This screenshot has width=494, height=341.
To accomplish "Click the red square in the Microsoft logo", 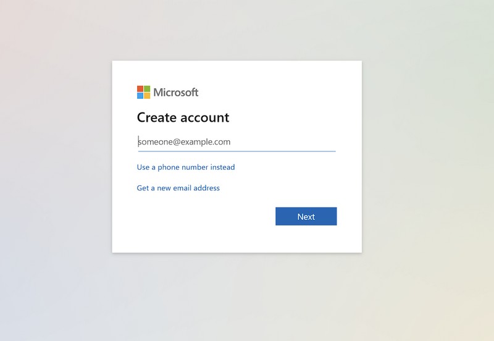I will pyautogui.click(x=140, y=89).
